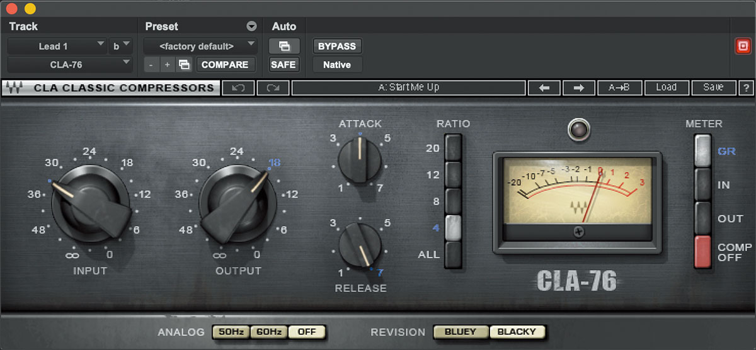Select ratio 20 button
The width and height of the screenshot is (756, 350).
(x=454, y=148)
